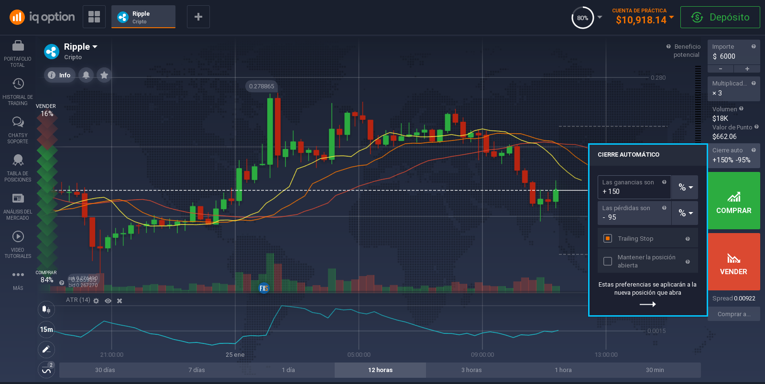Screen dimensions: 765x384
Task: Open pérdidas percent unit dropdown
Action: [x=685, y=213]
